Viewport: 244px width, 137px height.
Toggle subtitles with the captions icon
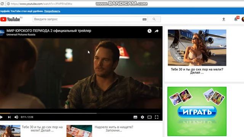[135, 117]
